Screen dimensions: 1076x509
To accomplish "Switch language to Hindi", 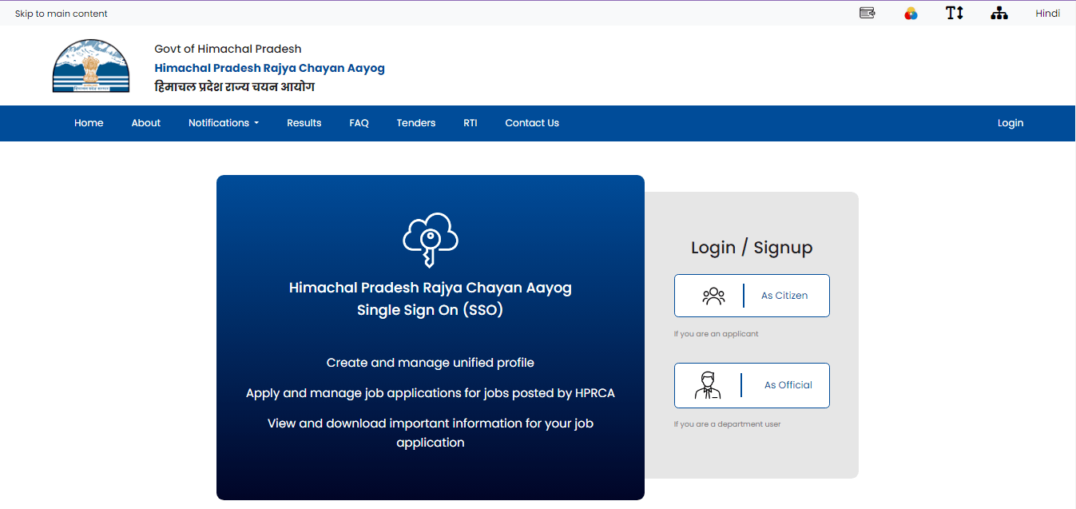I will (x=1047, y=13).
